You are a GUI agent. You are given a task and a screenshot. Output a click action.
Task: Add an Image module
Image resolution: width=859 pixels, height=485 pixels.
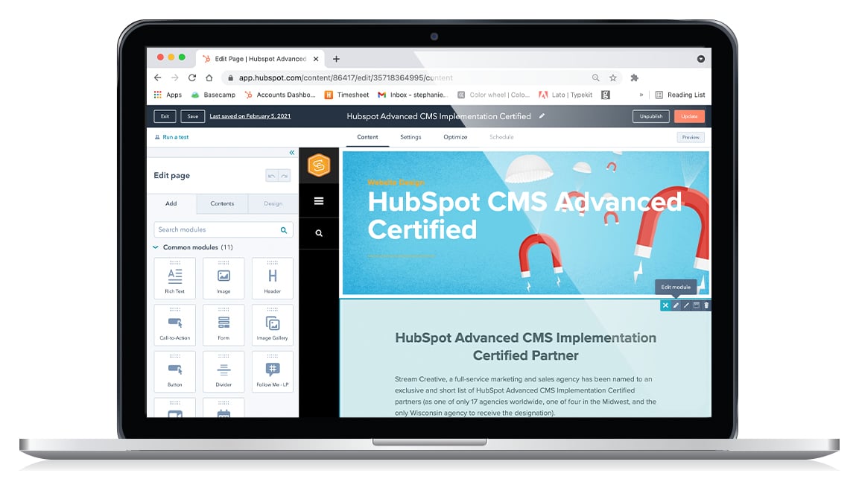coord(224,278)
